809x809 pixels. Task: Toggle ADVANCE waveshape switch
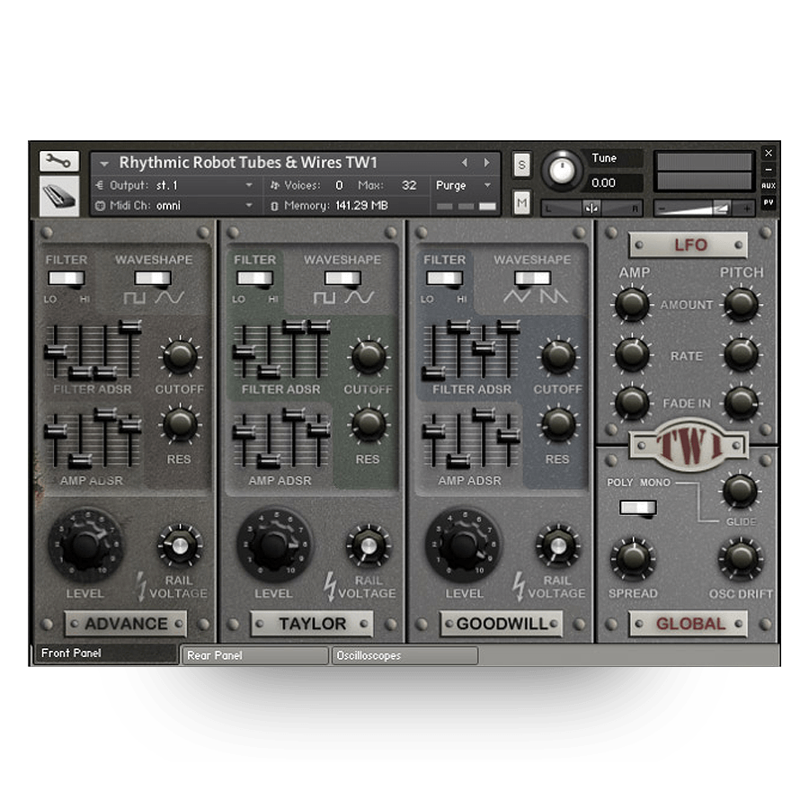coord(153,279)
